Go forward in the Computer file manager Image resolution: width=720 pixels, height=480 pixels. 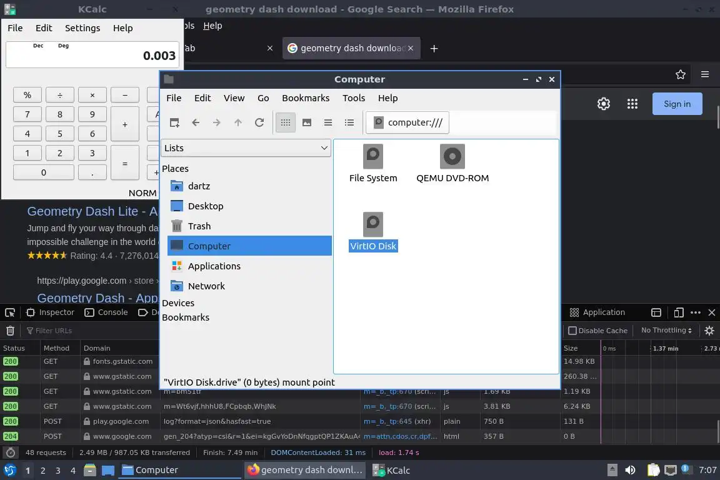tap(217, 122)
